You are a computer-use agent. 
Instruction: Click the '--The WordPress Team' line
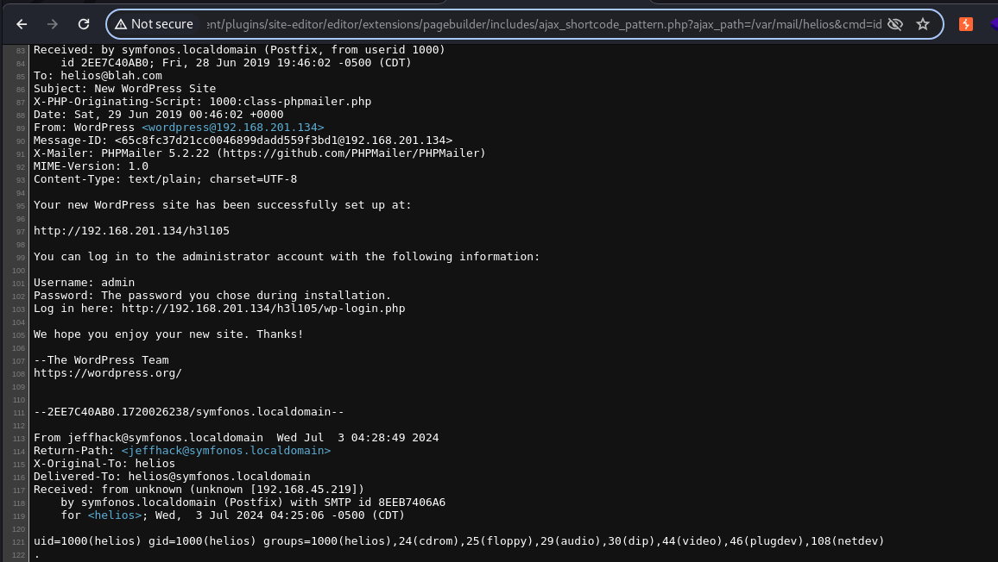pos(101,359)
